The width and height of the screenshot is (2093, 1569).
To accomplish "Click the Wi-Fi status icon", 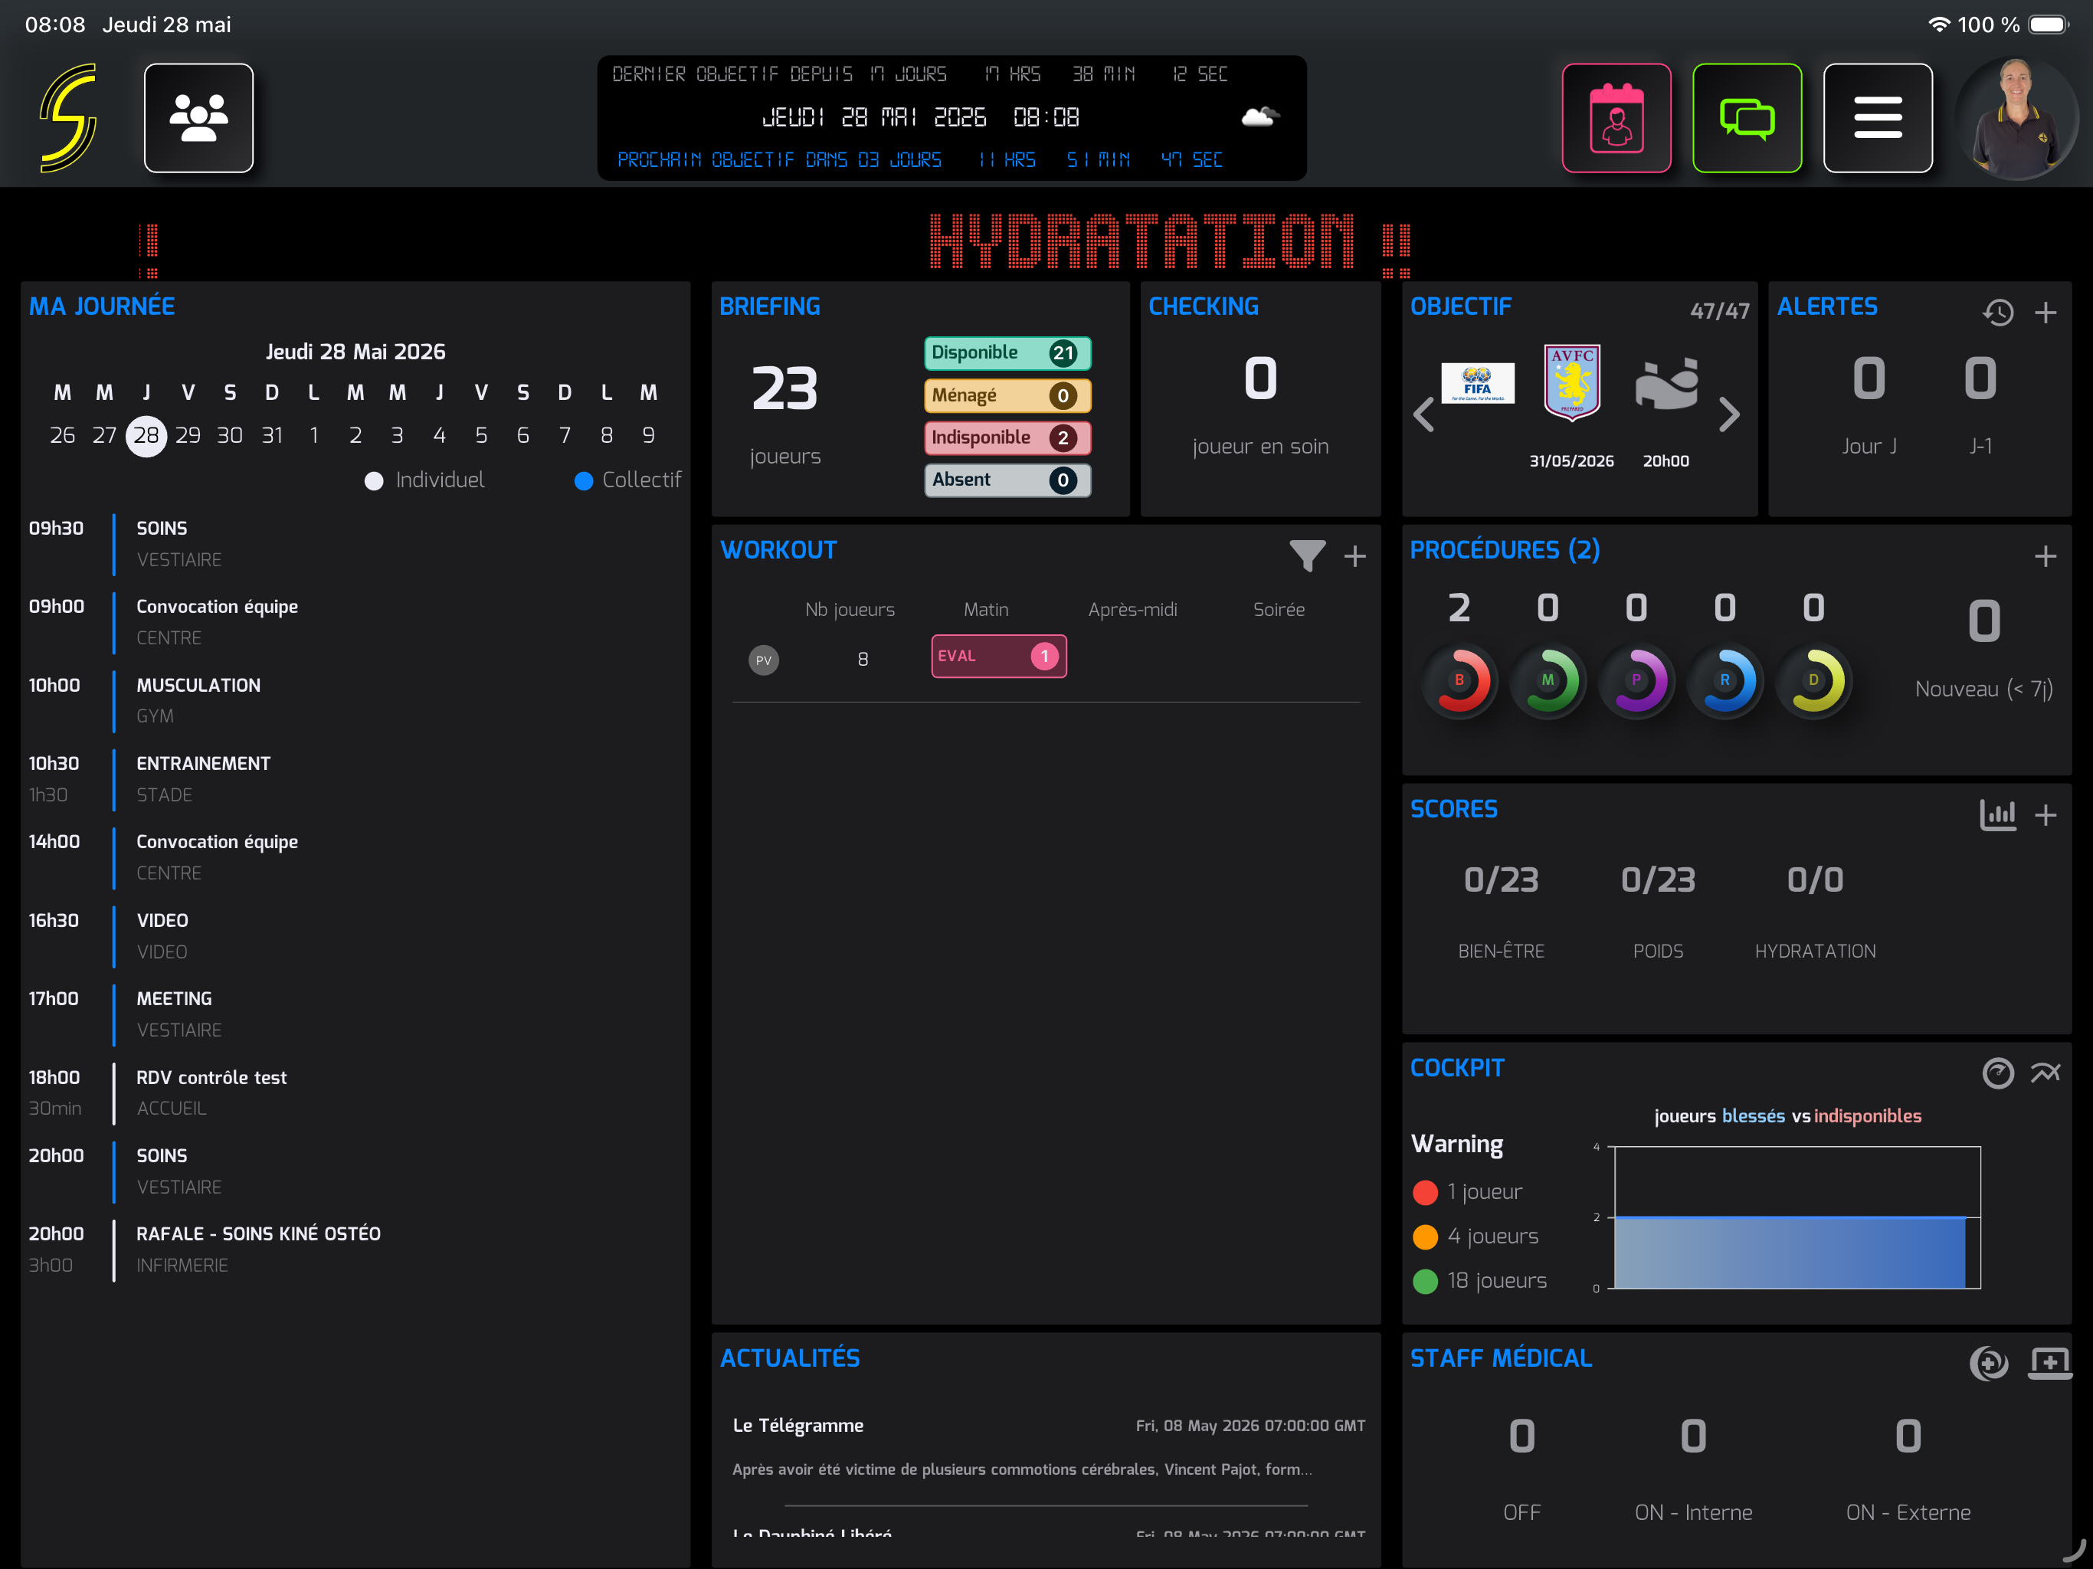I will pyautogui.click(x=1939, y=25).
